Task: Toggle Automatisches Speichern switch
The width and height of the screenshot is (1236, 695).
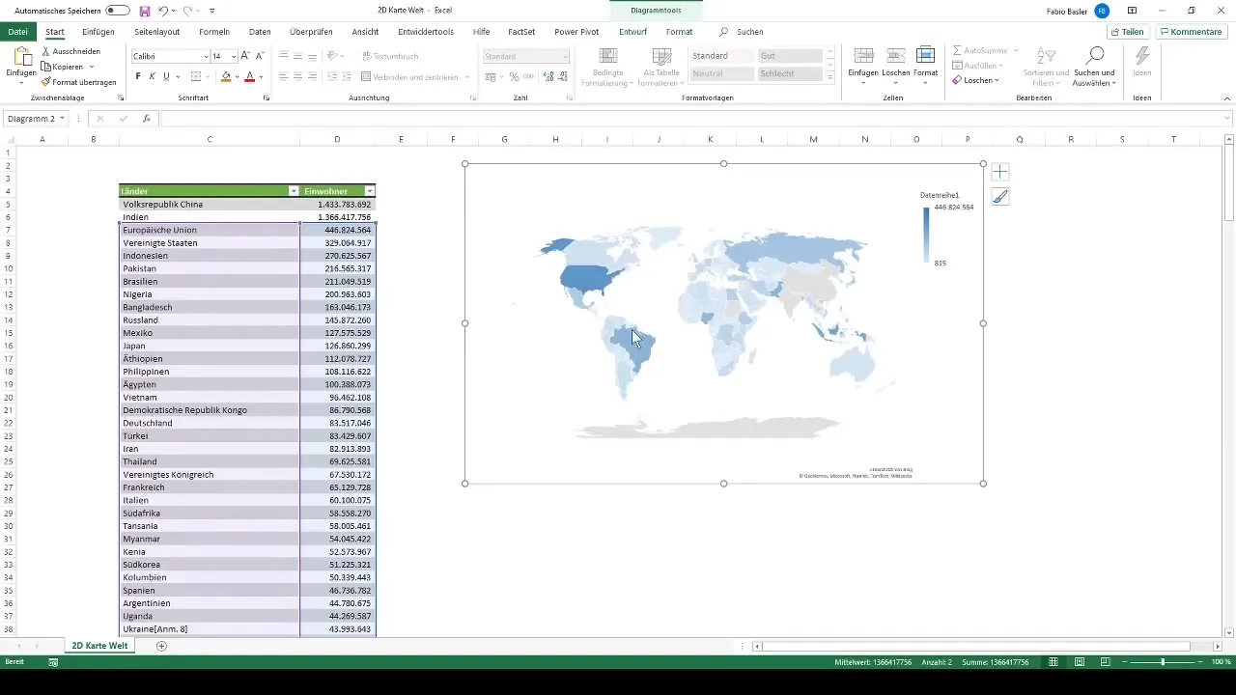Action: click(118, 11)
